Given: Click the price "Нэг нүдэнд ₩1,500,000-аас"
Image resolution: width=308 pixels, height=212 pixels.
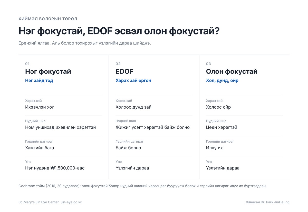Looking at the screenshot, I should pyautogui.click(x=55, y=168).
